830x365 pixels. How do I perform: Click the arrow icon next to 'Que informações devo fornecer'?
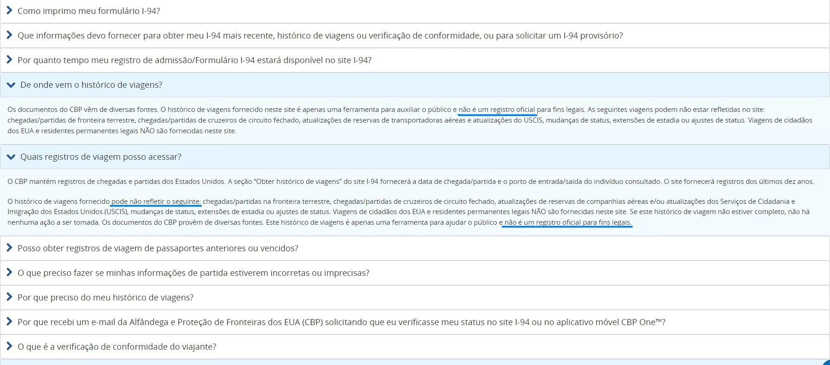9,35
